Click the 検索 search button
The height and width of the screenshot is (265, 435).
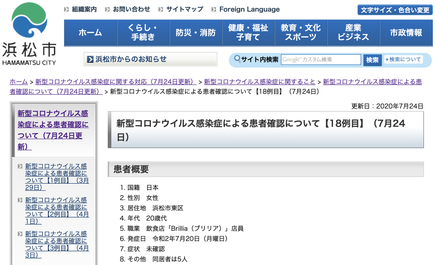(x=372, y=60)
